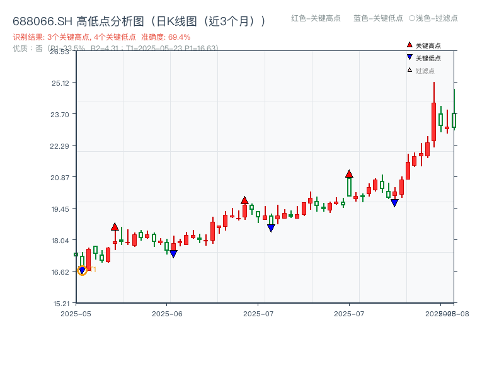The image size is (504, 378).
Task: Click the highest red triangle high-point marker
Action: pyautogui.click(x=348, y=174)
